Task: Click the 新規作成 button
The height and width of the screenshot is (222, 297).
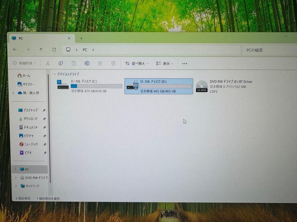Action: [24, 63]
